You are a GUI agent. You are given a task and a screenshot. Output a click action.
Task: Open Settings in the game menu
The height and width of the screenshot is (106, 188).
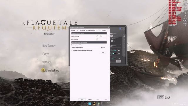47,62
